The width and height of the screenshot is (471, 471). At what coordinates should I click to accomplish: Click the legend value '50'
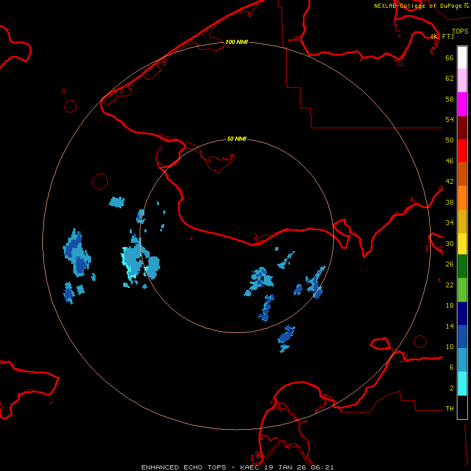click(450, 140)
